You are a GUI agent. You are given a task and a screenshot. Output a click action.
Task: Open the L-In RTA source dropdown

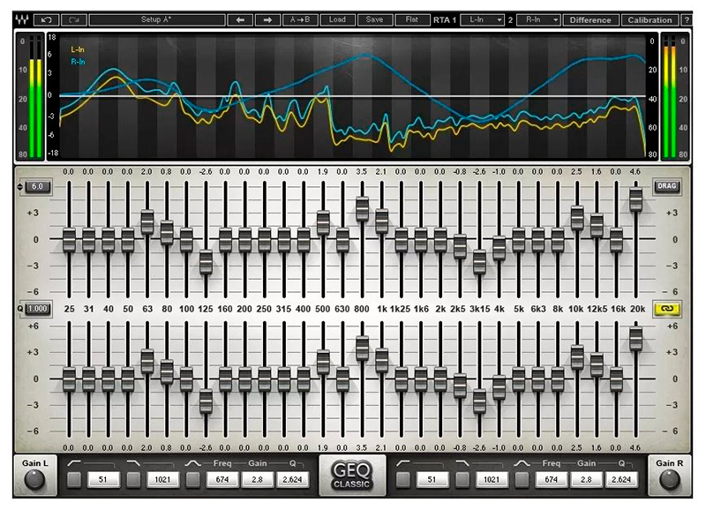(484, 19)
